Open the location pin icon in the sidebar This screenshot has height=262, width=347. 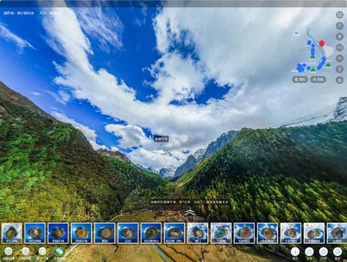(x=340, y=69)
